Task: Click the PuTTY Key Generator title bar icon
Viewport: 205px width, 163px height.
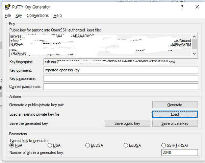Action: (7, 6)
